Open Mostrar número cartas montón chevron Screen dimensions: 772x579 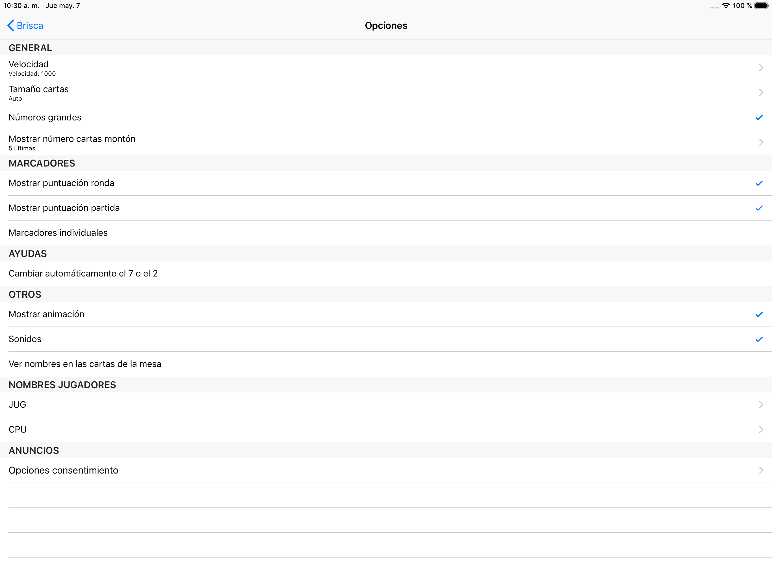761,142
